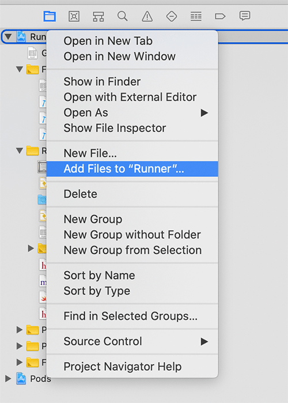
Task: Open the Report navigator speech bubble icon
Action: point(245,16)
